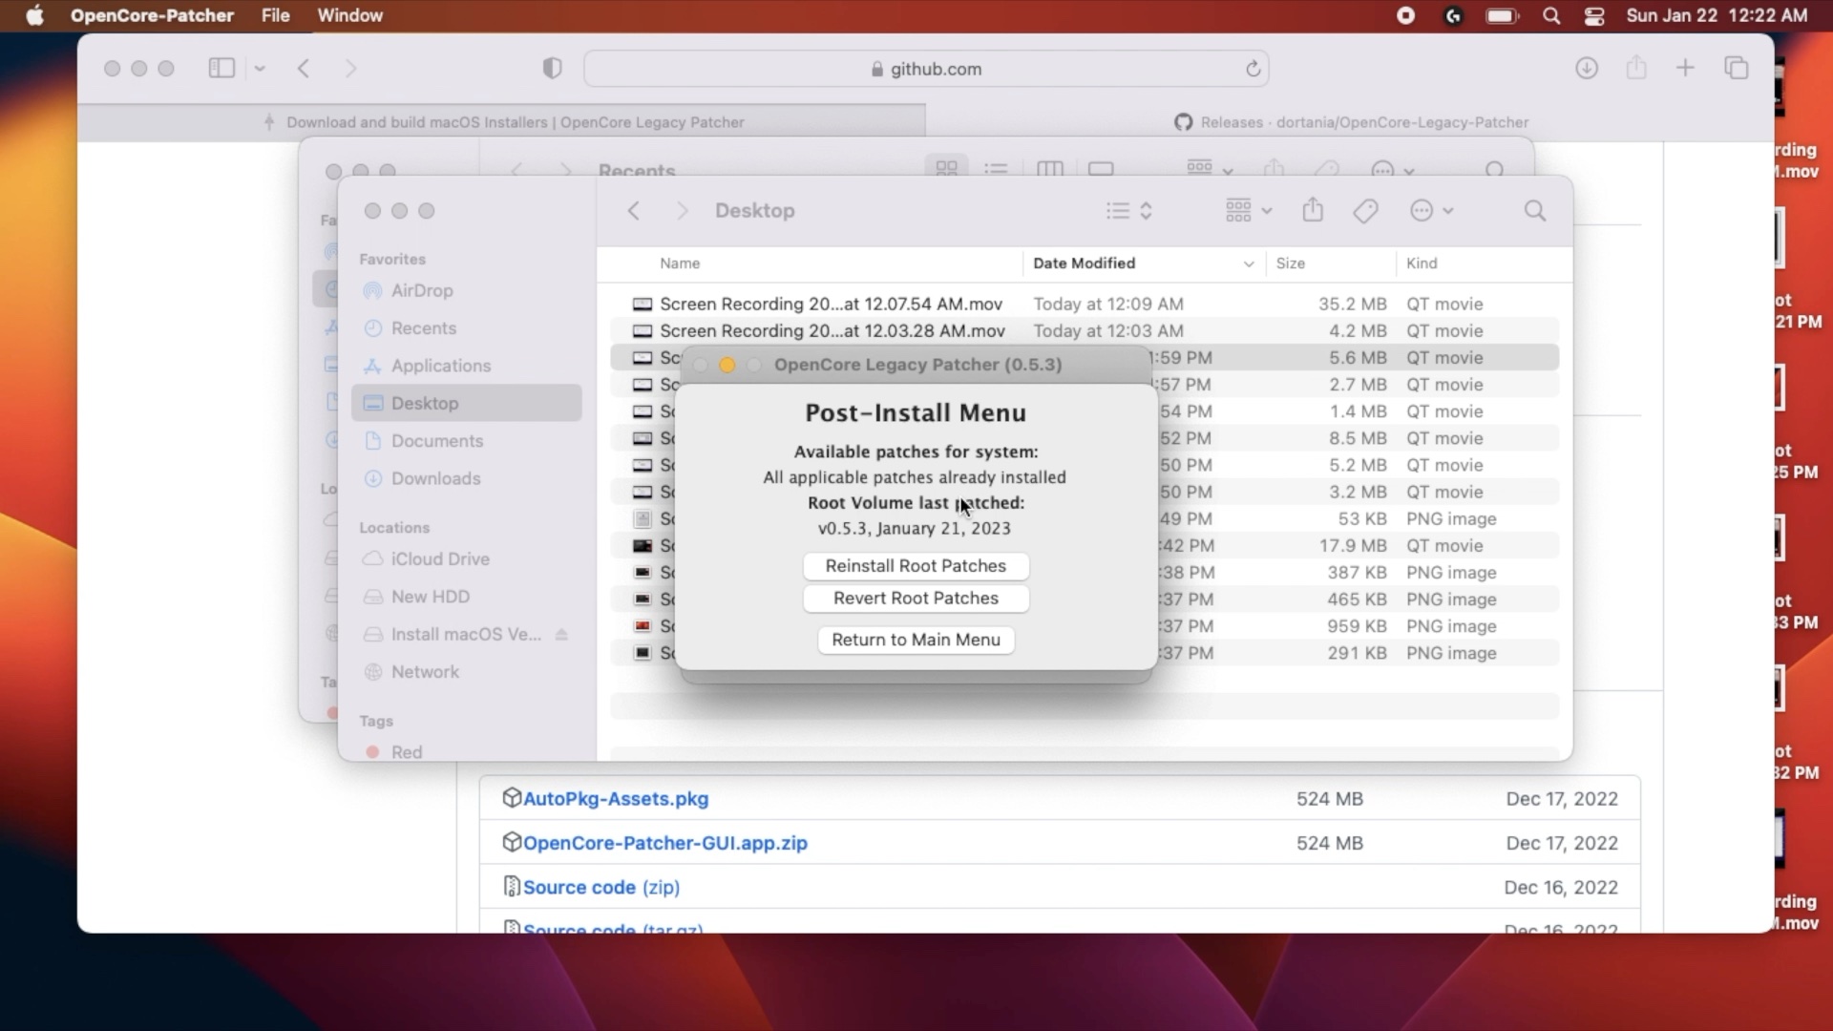Open the Return to Main Menu
The width and height of the screenshot is (1833, 1031).
coord(916,640)
